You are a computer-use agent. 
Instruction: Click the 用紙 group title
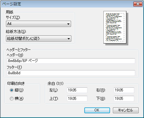pos(9,12)
